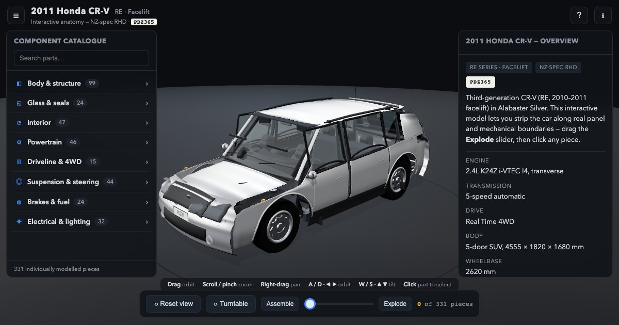Open the help question mark button
Image resolution: width=619 pixels, height=325 pixels.
point(579,15)
